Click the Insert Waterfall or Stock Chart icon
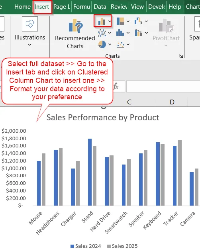Screen dimensions: 200x251 click(139, 21)
